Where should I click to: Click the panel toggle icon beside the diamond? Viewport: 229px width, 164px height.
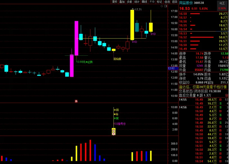(165, 6)
